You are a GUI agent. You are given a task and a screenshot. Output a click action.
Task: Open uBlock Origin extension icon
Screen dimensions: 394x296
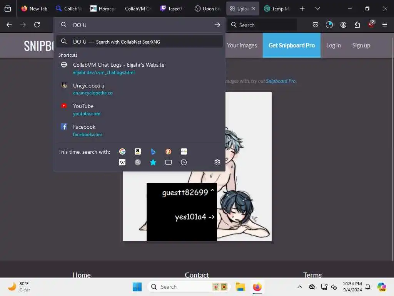click(x=371, y=24)
